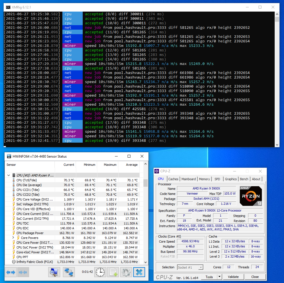Click the Ryzen 9 processor logo
The width and height of the screenshot is (284, 283).
pos(251,196)
